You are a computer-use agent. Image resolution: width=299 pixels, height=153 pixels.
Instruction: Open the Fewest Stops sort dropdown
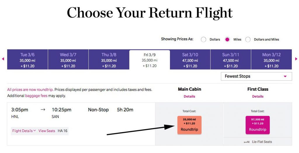coord(256,76)
